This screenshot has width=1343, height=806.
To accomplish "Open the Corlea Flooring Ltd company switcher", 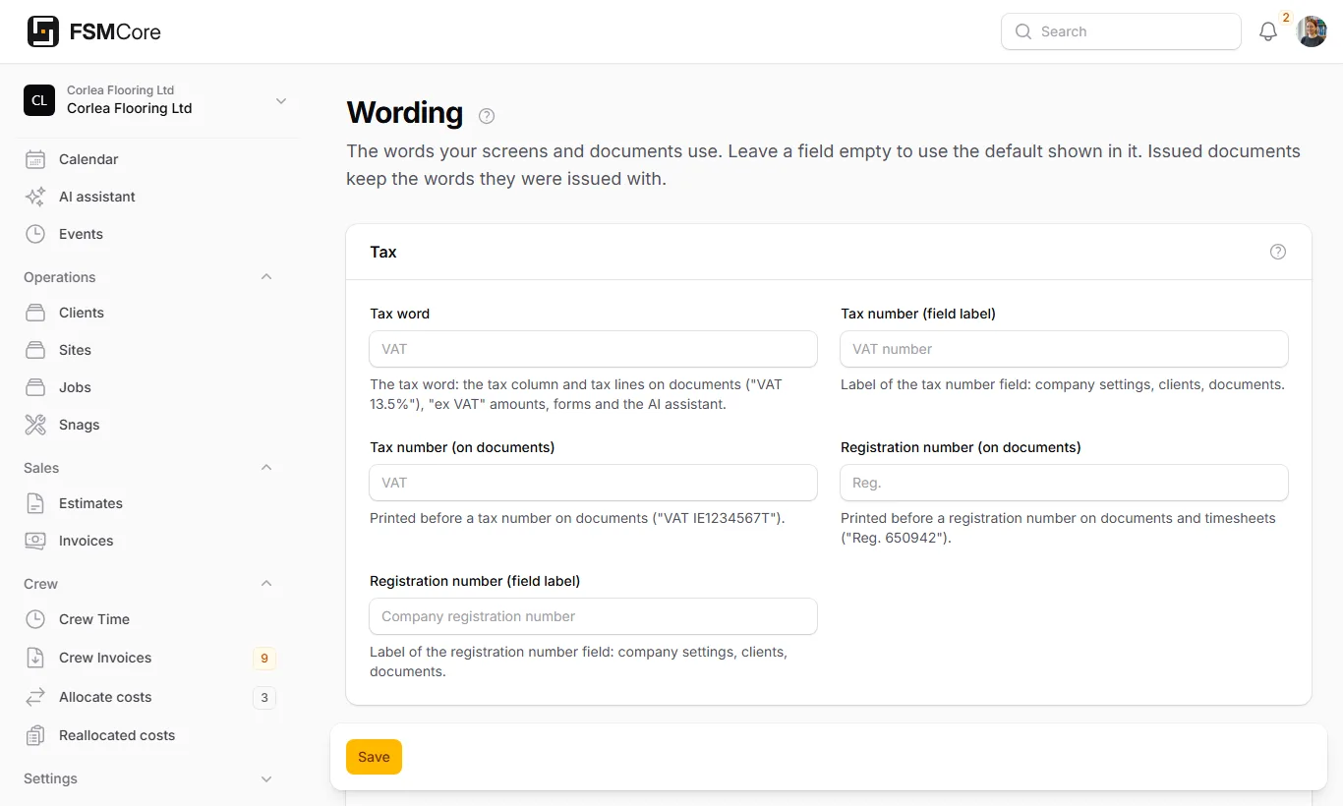I will tap(157, 100).
